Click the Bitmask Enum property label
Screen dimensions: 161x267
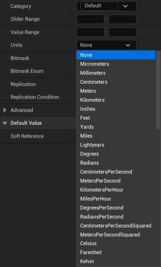[x=27, y=71]
